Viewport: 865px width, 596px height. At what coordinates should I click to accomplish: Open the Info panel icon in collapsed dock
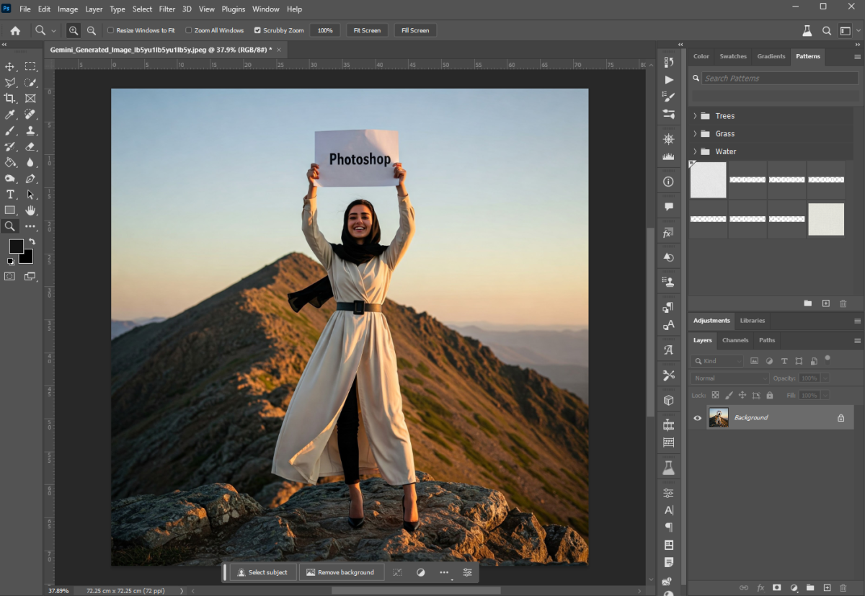[669, 182]
